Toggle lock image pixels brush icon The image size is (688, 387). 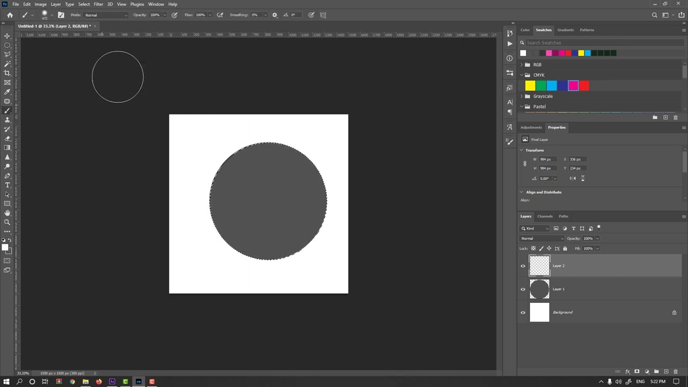click(x=541, y=248)
